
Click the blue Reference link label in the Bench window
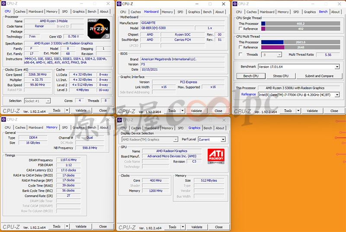248,94
